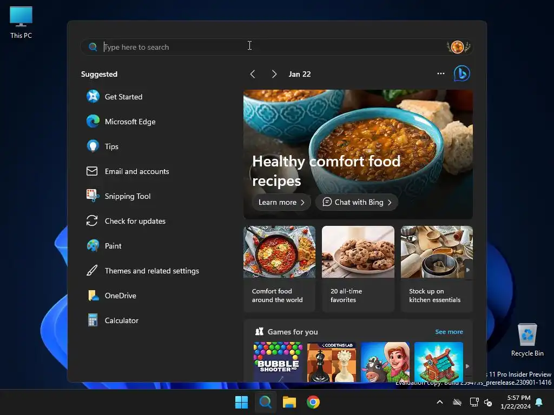The height and width of the screenshot is (415, 554).
Task: Click the taskbar Search icon
Action: [265, 402]
